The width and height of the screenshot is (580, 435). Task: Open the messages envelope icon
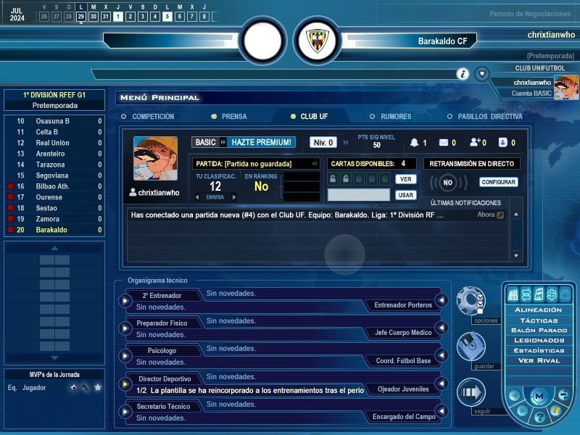click(x=444, y=143)
